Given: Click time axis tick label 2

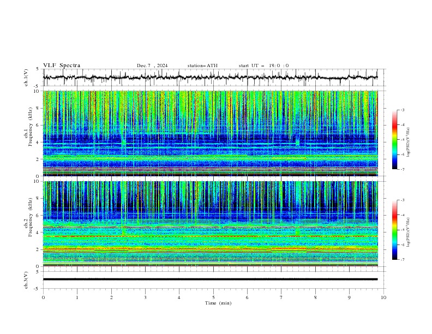Looking at the screenshot, I should (111, 297).
